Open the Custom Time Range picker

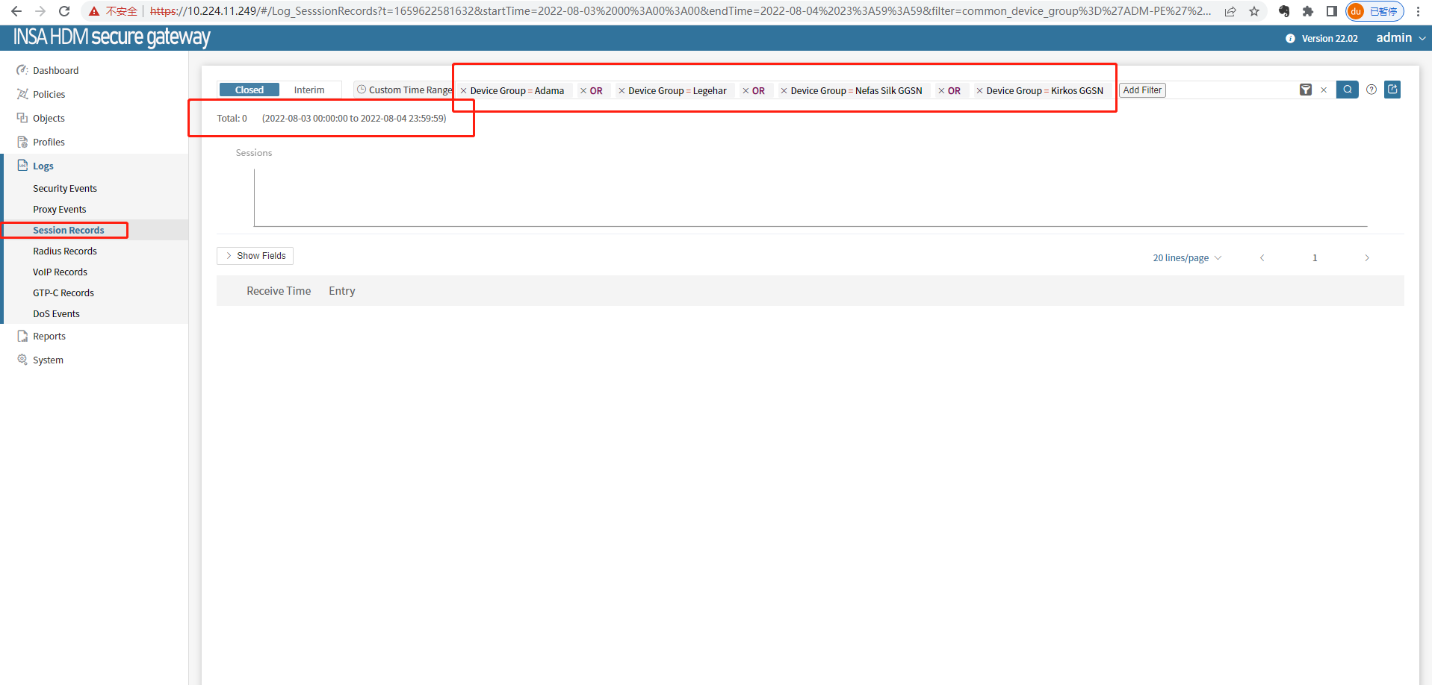[x=404, y=90]
